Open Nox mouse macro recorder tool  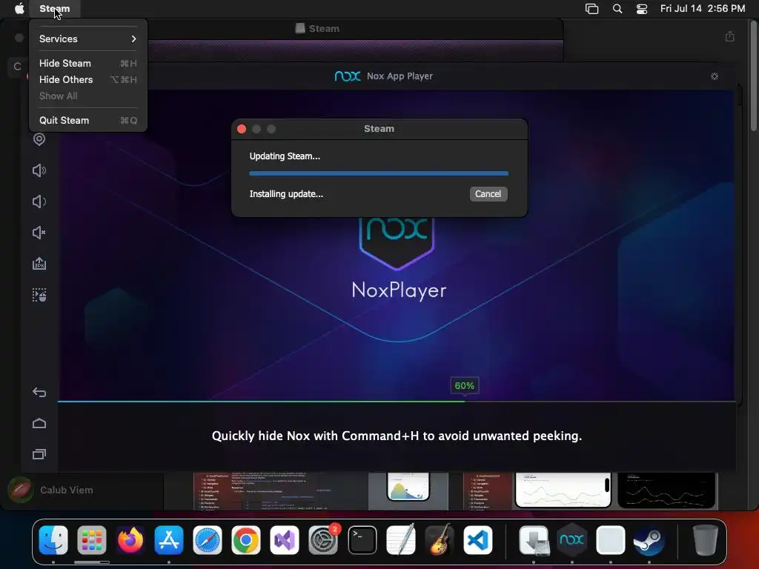pos(39,295)
